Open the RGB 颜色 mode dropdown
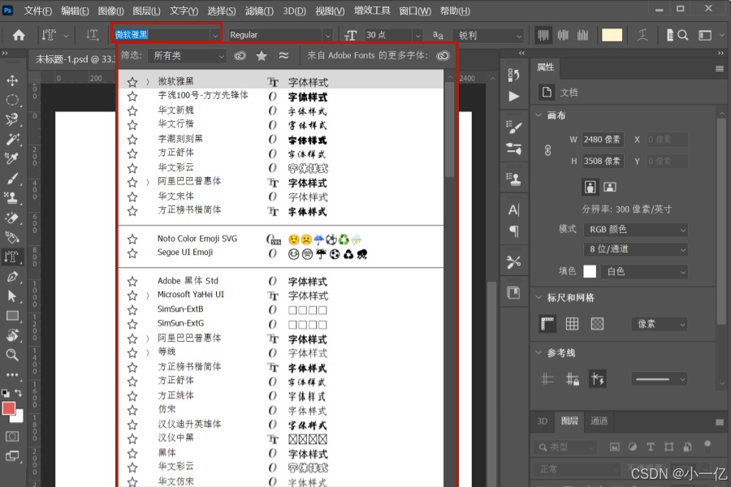This screenshot has width=731, height=487. [x=635, y=229]
